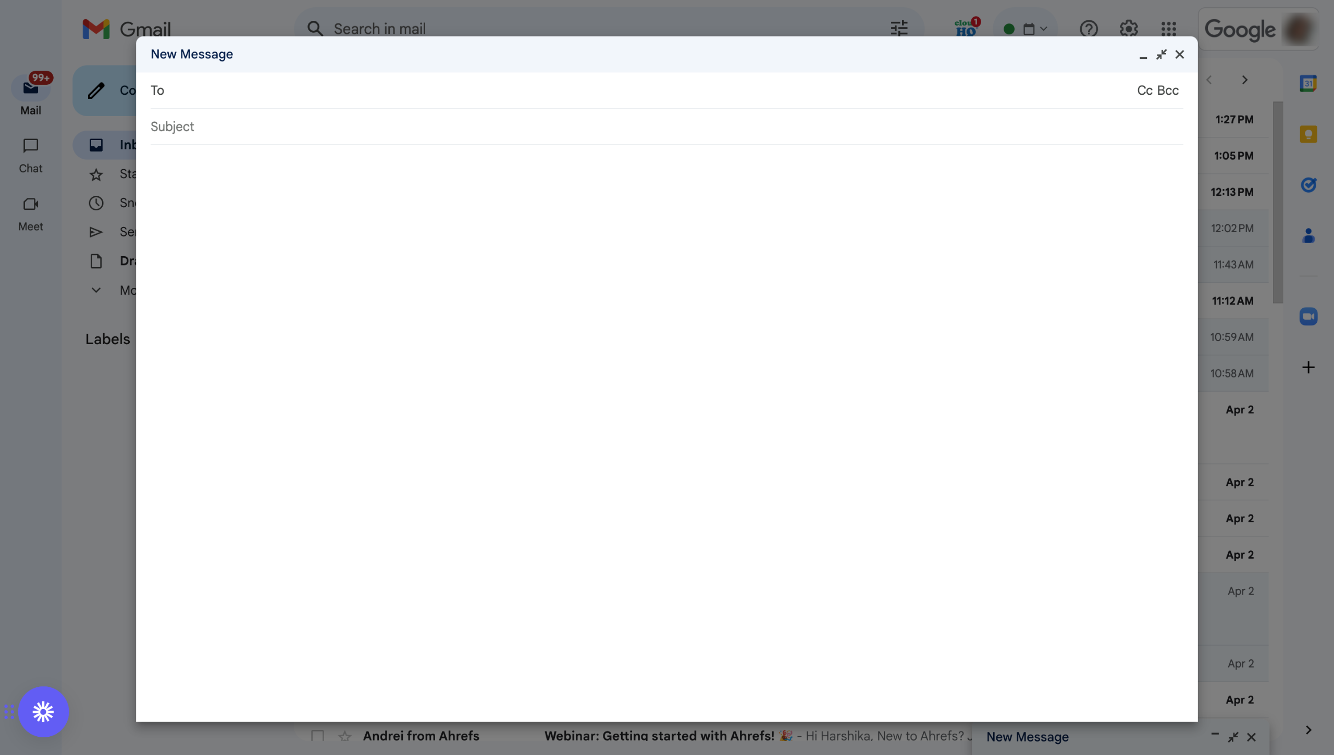Screen dimensions: 1334x755
Task: Open the Google apps grid
Action: tap(1169, 29)
